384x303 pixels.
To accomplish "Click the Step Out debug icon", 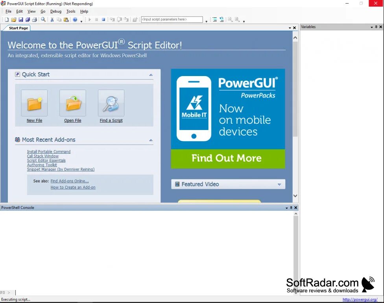I will pos(126,19).
